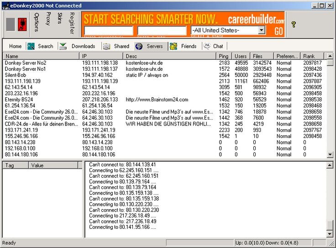Image resolution: width=336 pixels, height=248 pixels.
Task: Switch to the Chat tab
Action: pyautogui.click(x=218, y=46)
